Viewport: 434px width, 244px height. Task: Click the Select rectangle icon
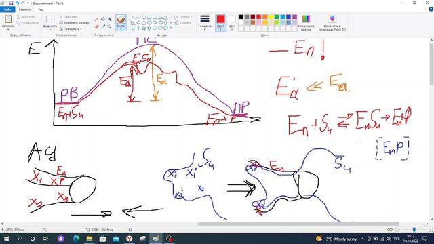[x=50, y=19]
